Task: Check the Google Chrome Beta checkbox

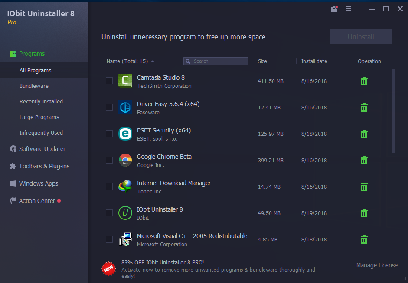Action: tap(109, 160)
